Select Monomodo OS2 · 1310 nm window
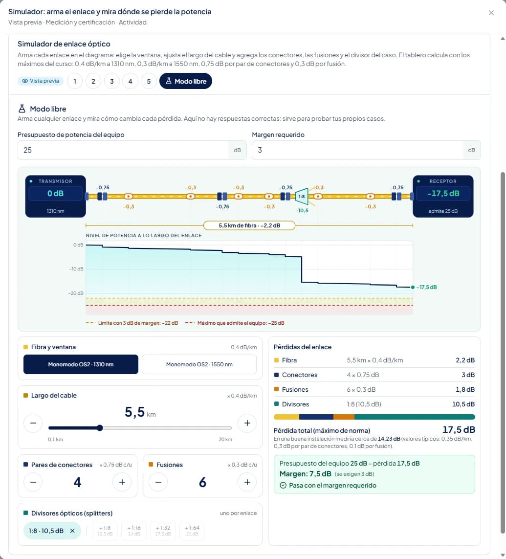The height and width of the screenshot is (559, 506). pyautogui.click(x=81, y=364)
